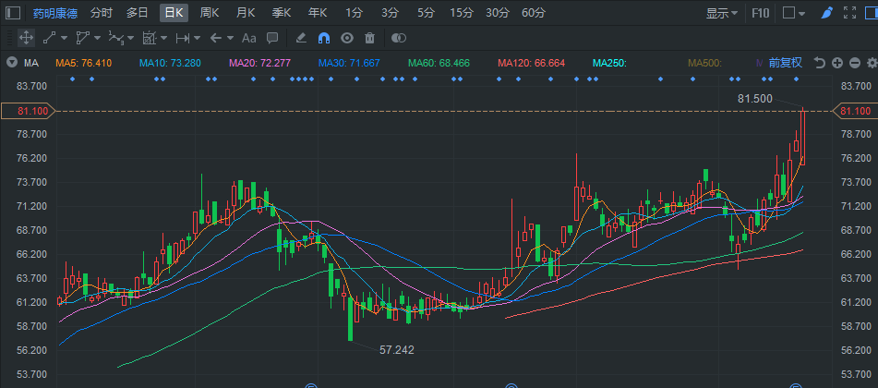
Task: Expand line tool options arrow
Action: [x=64, y=38]
